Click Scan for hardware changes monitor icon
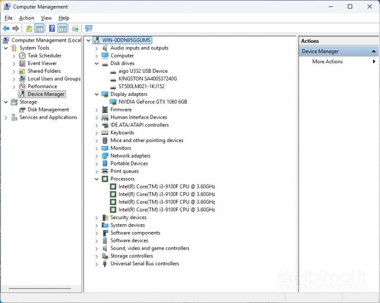 tap(88, 28)
